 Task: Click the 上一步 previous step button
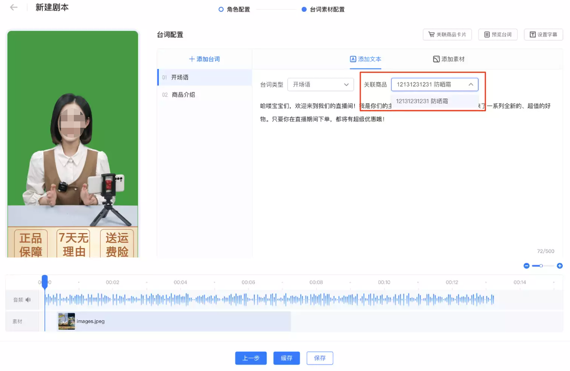coord(250,358)
